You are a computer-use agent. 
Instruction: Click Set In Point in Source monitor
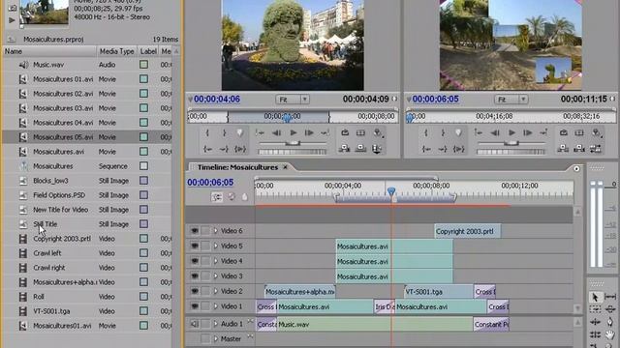pyautogui.click(x=207, y=133)
